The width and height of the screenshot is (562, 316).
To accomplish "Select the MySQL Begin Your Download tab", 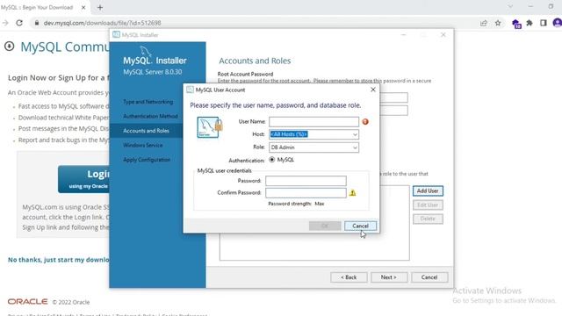I will click(38, 7).
